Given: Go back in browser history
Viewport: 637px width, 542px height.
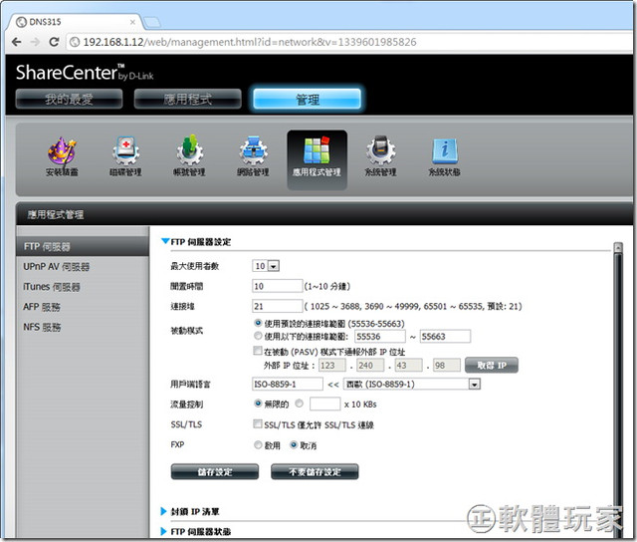Looking at the screenshot, I should point(17,42).
